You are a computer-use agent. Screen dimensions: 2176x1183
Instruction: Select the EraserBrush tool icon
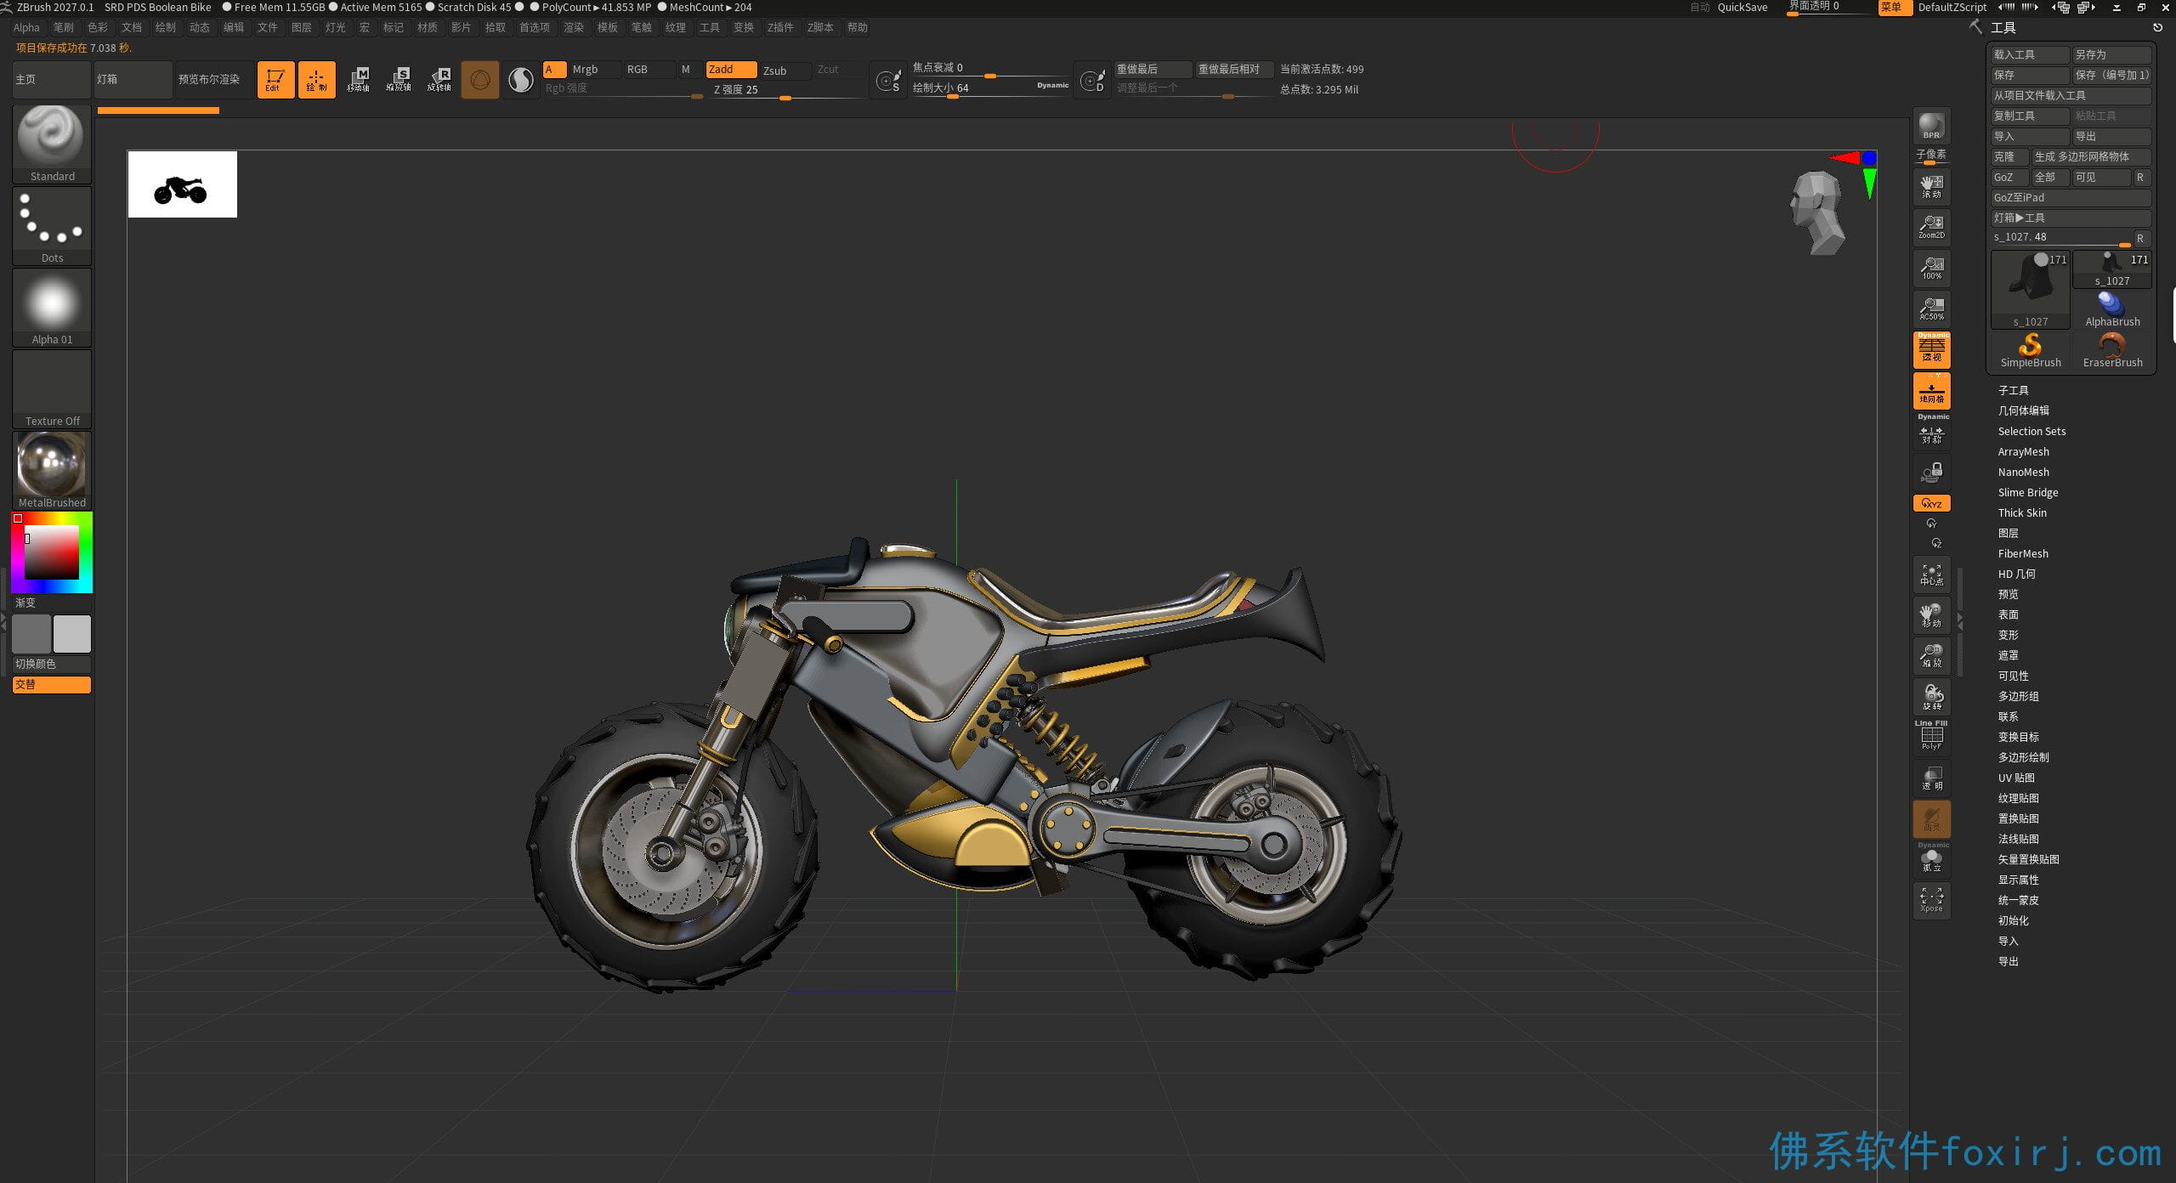[2112, 350]
